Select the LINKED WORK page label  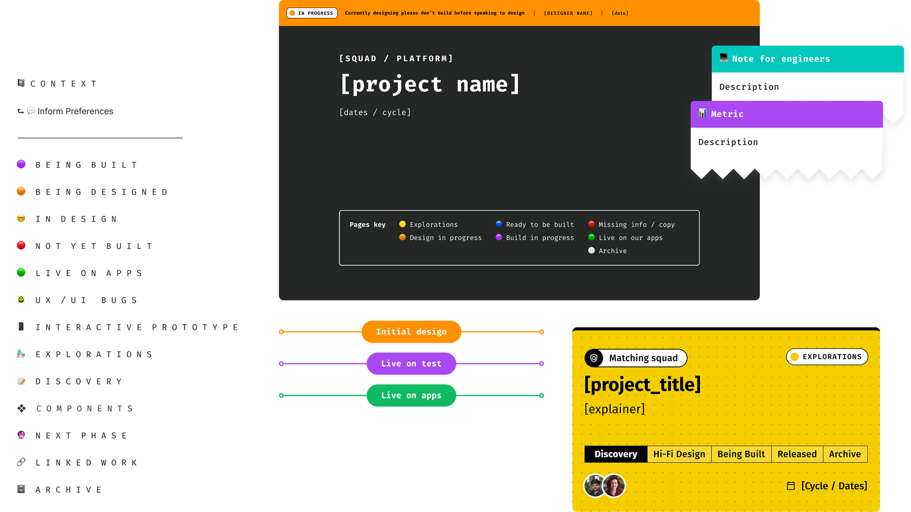pos(87,462)
